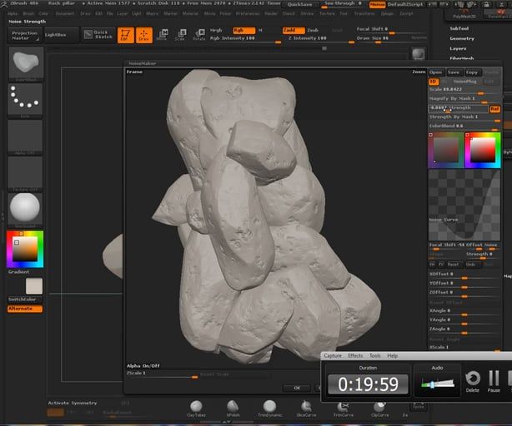Toggle the Rel strength button
The height and width of the screenshot is (426, 512).
494,109
